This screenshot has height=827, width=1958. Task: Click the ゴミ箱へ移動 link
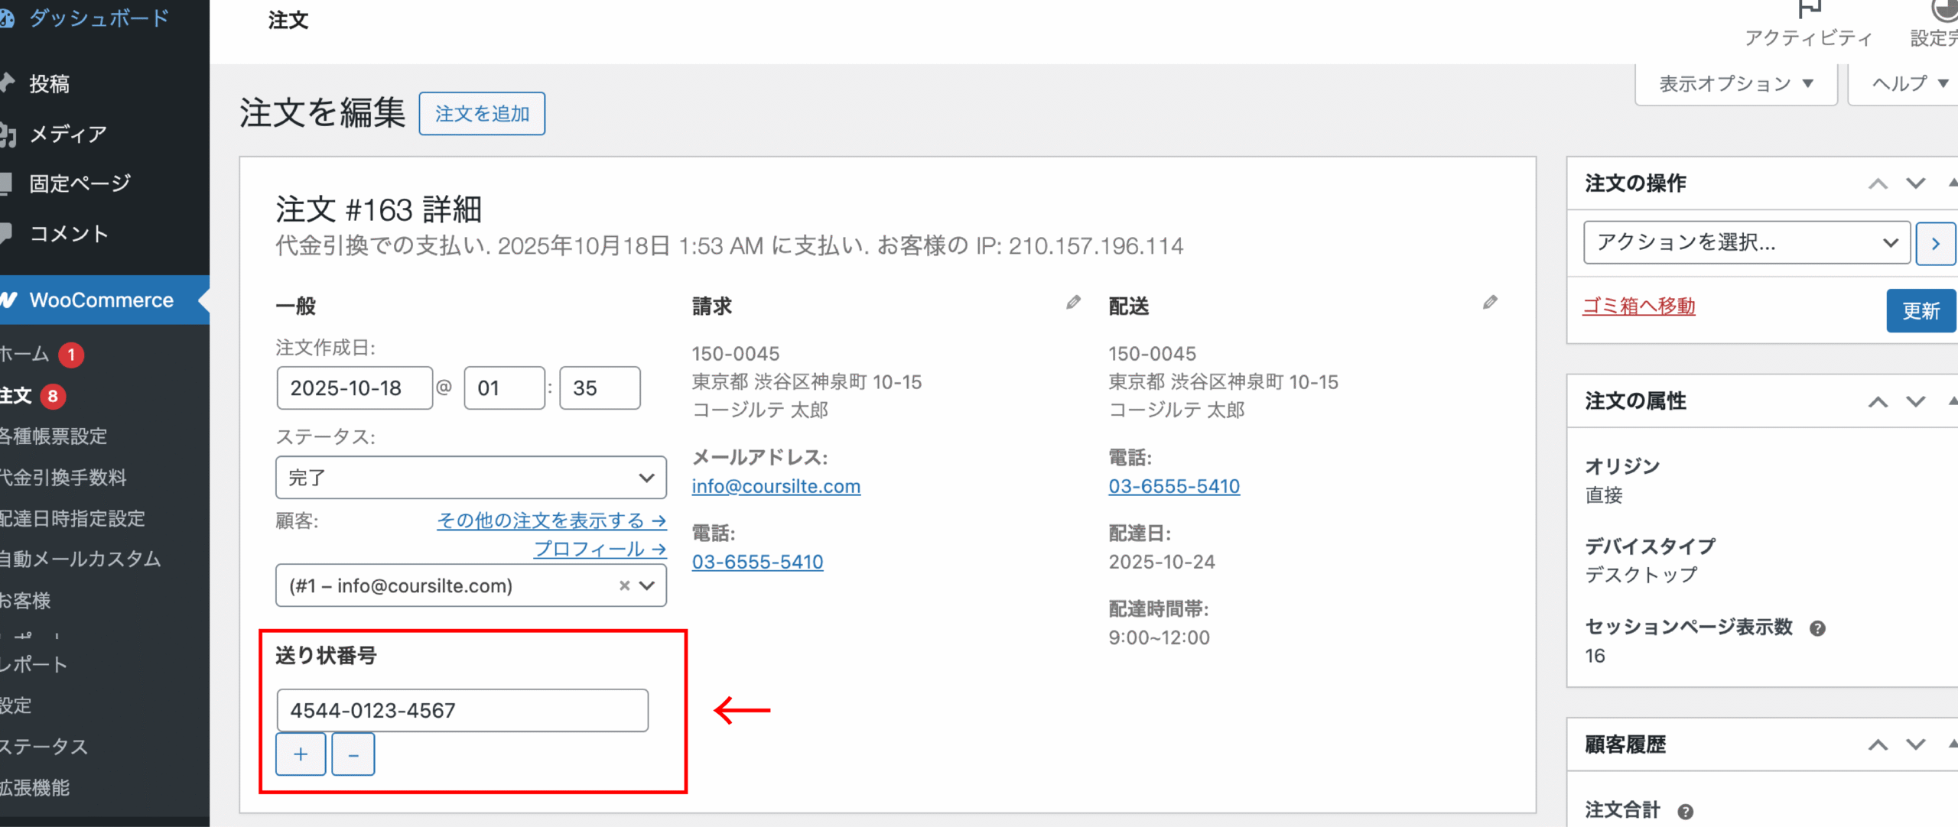(x=1638, y=306)
